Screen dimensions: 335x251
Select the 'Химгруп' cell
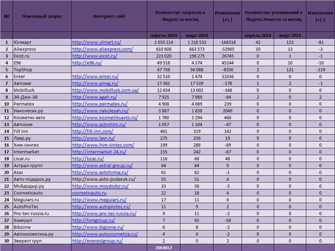pyautogui.click(x=42, y=220)
